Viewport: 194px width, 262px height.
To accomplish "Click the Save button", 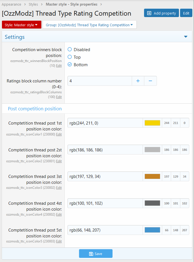I will coord(96,253).
